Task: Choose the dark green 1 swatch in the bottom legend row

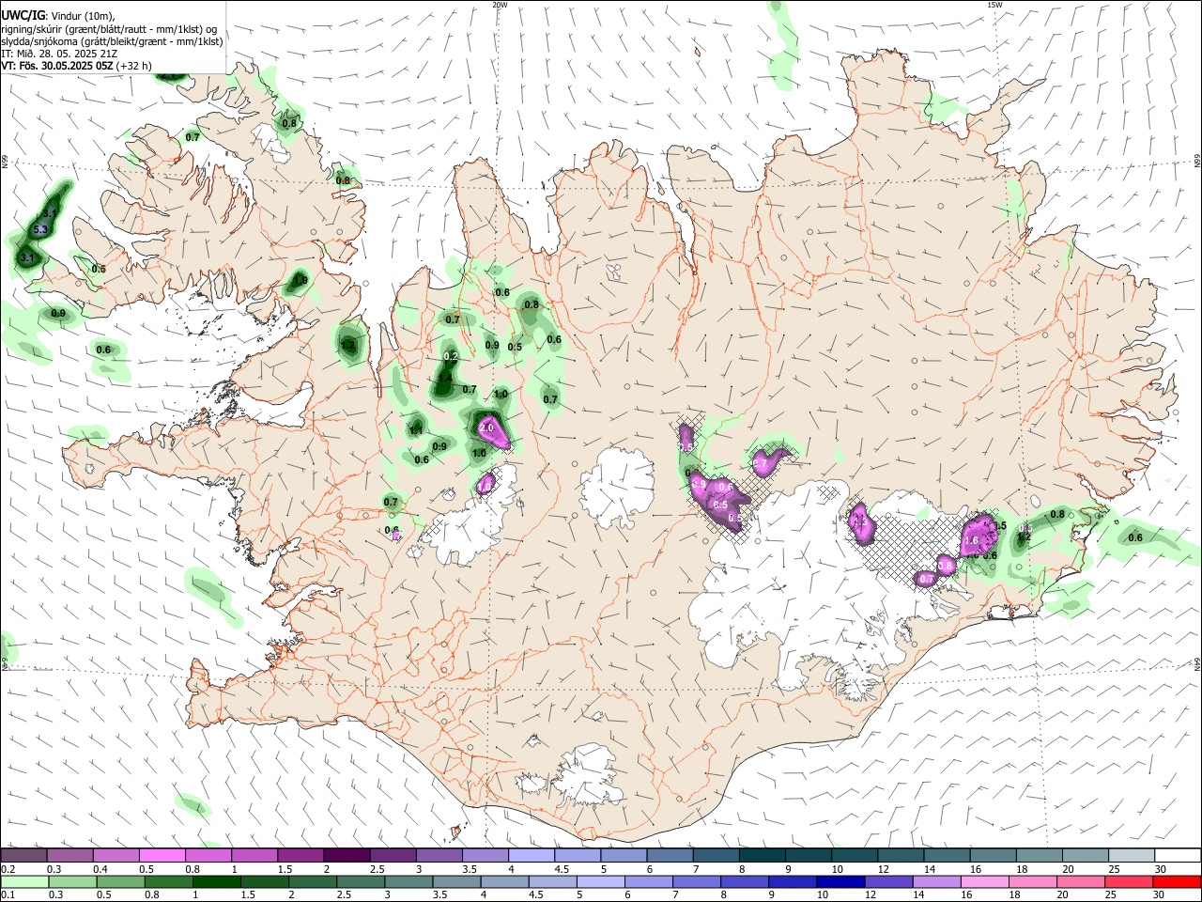Action: [216, 881]
